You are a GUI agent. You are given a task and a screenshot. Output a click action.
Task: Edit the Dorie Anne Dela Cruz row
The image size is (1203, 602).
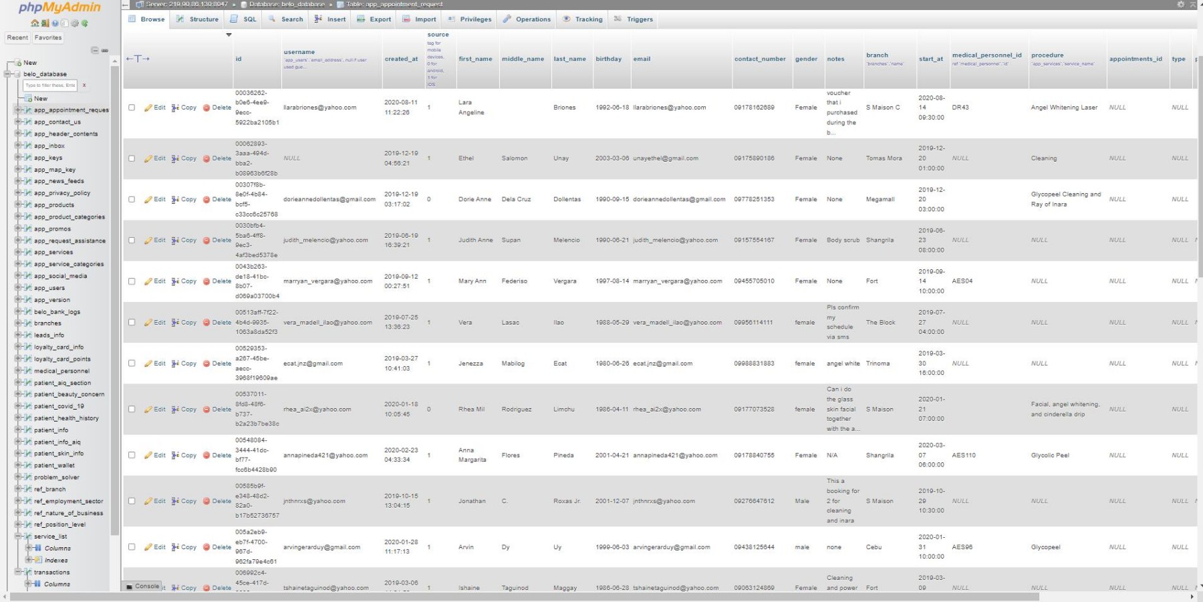pyautogui.click(x=155, y=199)
